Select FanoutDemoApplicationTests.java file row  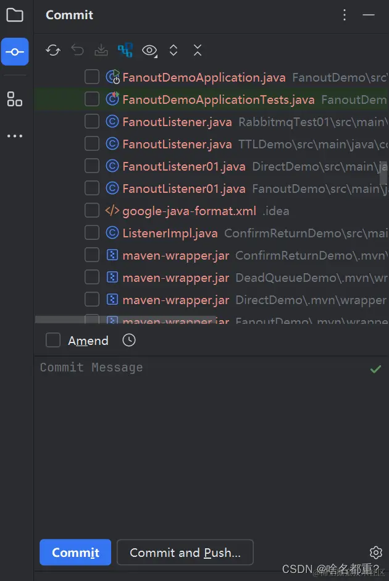pyautogui.click(x=211, y=100)
